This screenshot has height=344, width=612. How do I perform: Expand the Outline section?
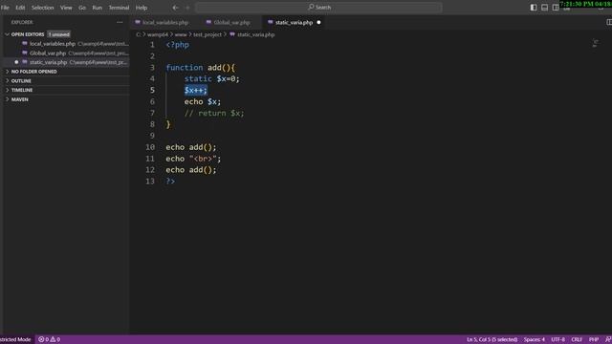point(21,80)
